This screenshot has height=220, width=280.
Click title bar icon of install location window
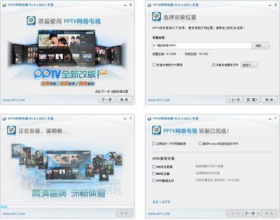[150, 5]
